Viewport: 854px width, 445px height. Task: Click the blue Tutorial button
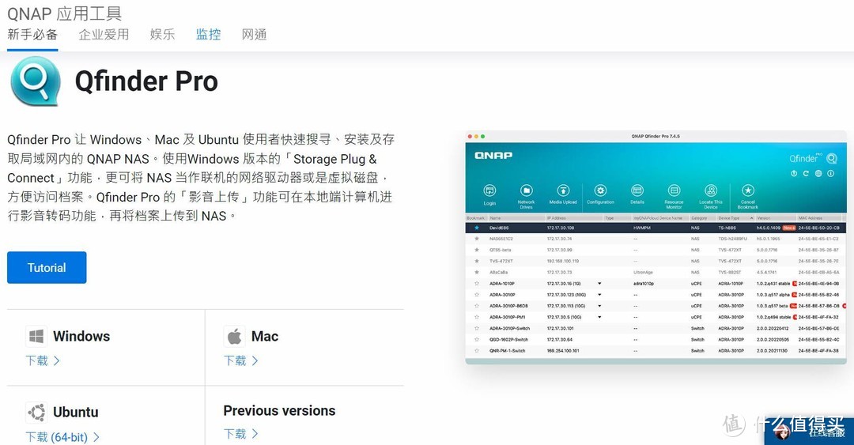[47, 267]
